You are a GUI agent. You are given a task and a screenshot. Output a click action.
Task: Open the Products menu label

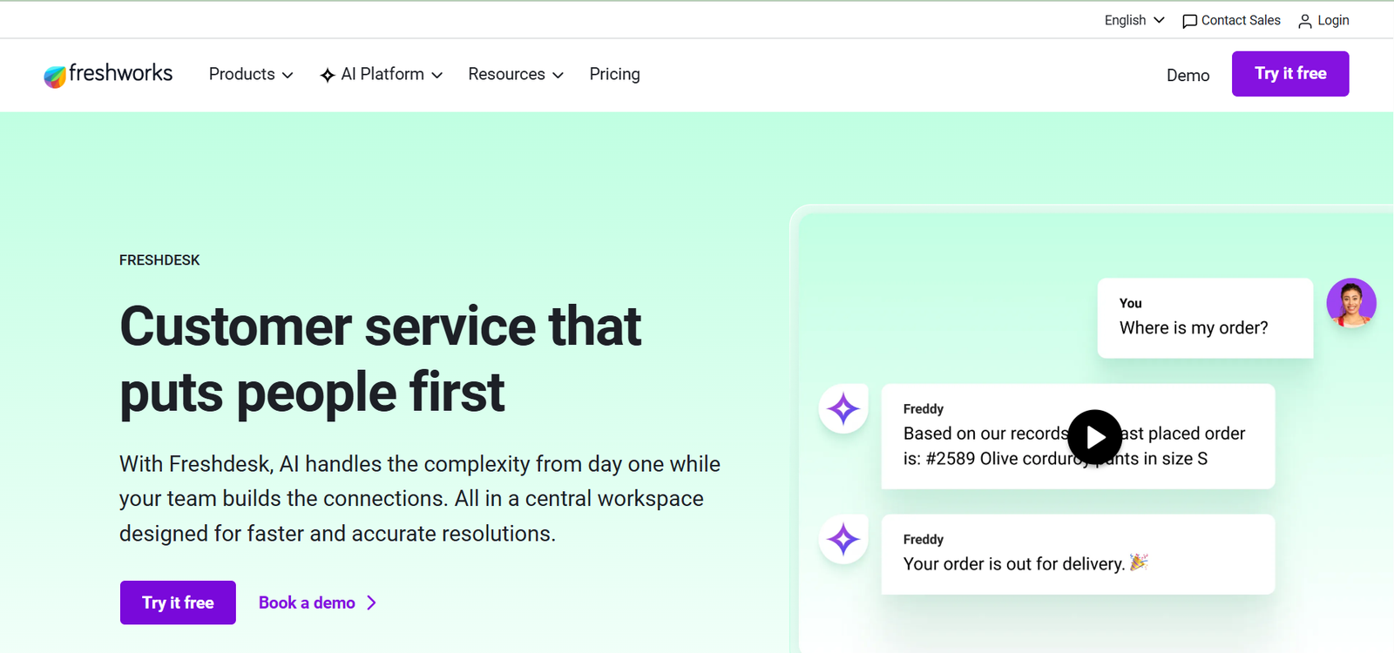click(x=242, y=74)
